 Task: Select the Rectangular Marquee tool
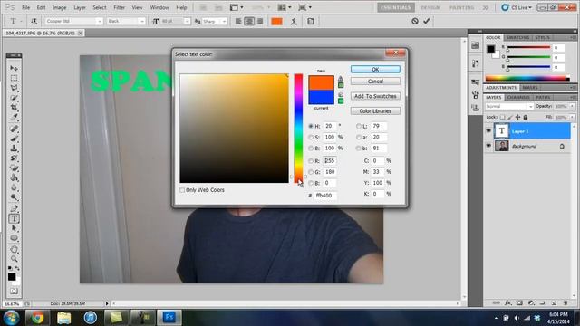point(14,78)
